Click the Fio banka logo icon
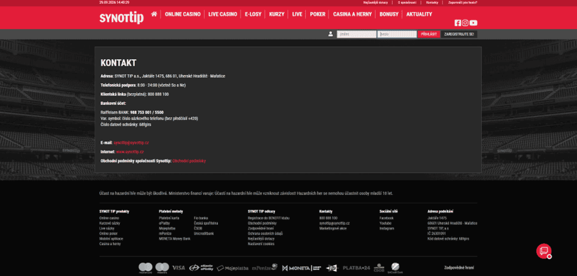This screenshot has height=276, width=577. click(x=332, y=268)
